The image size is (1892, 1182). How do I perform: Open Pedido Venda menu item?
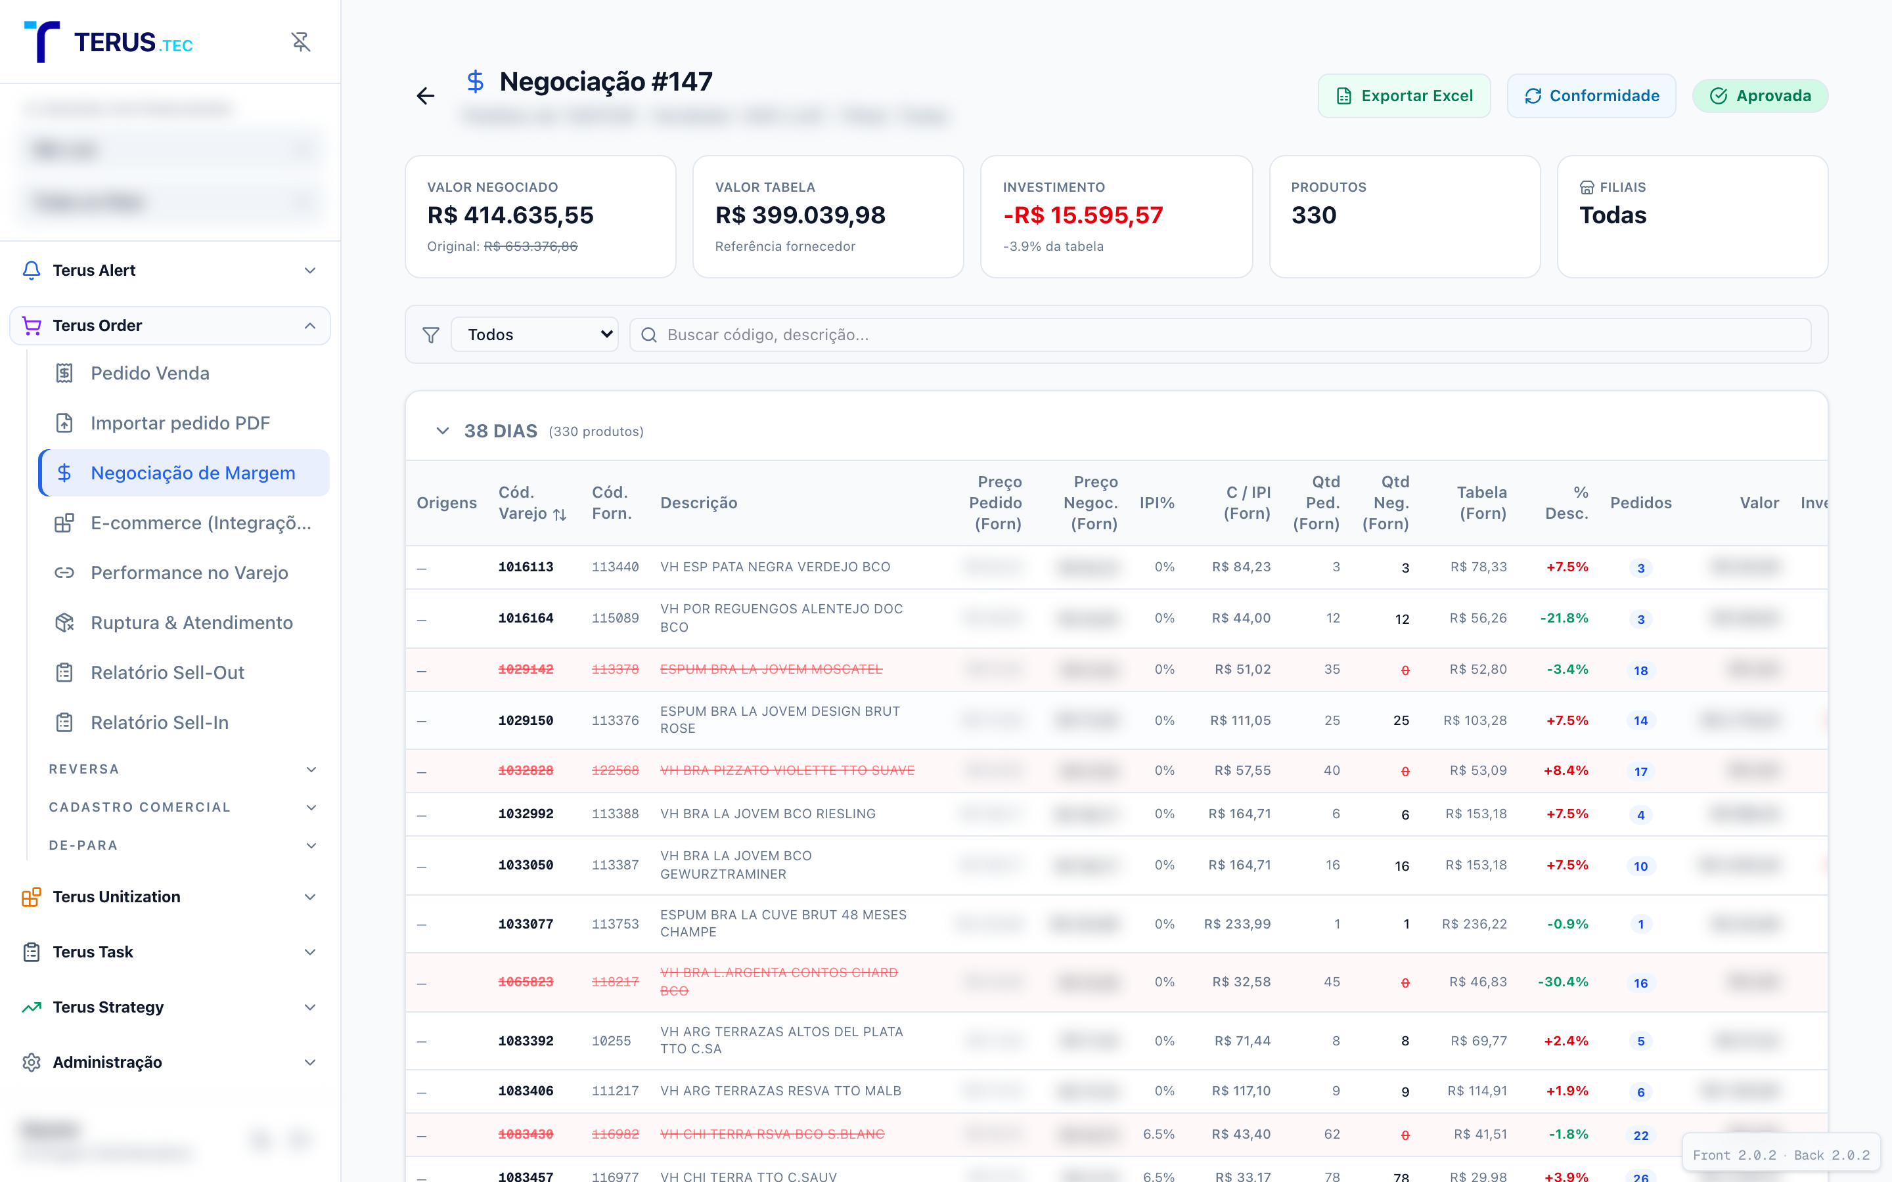185,373
